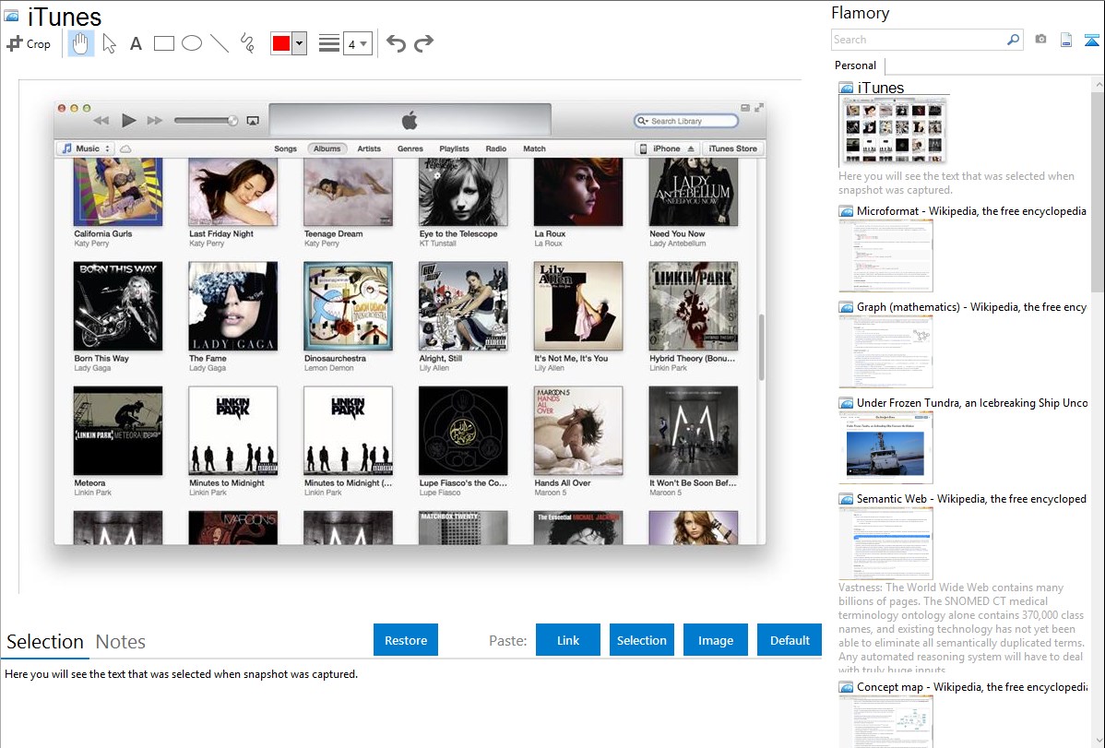Click the camera snapshot icon

click(x=1040, y=40)
